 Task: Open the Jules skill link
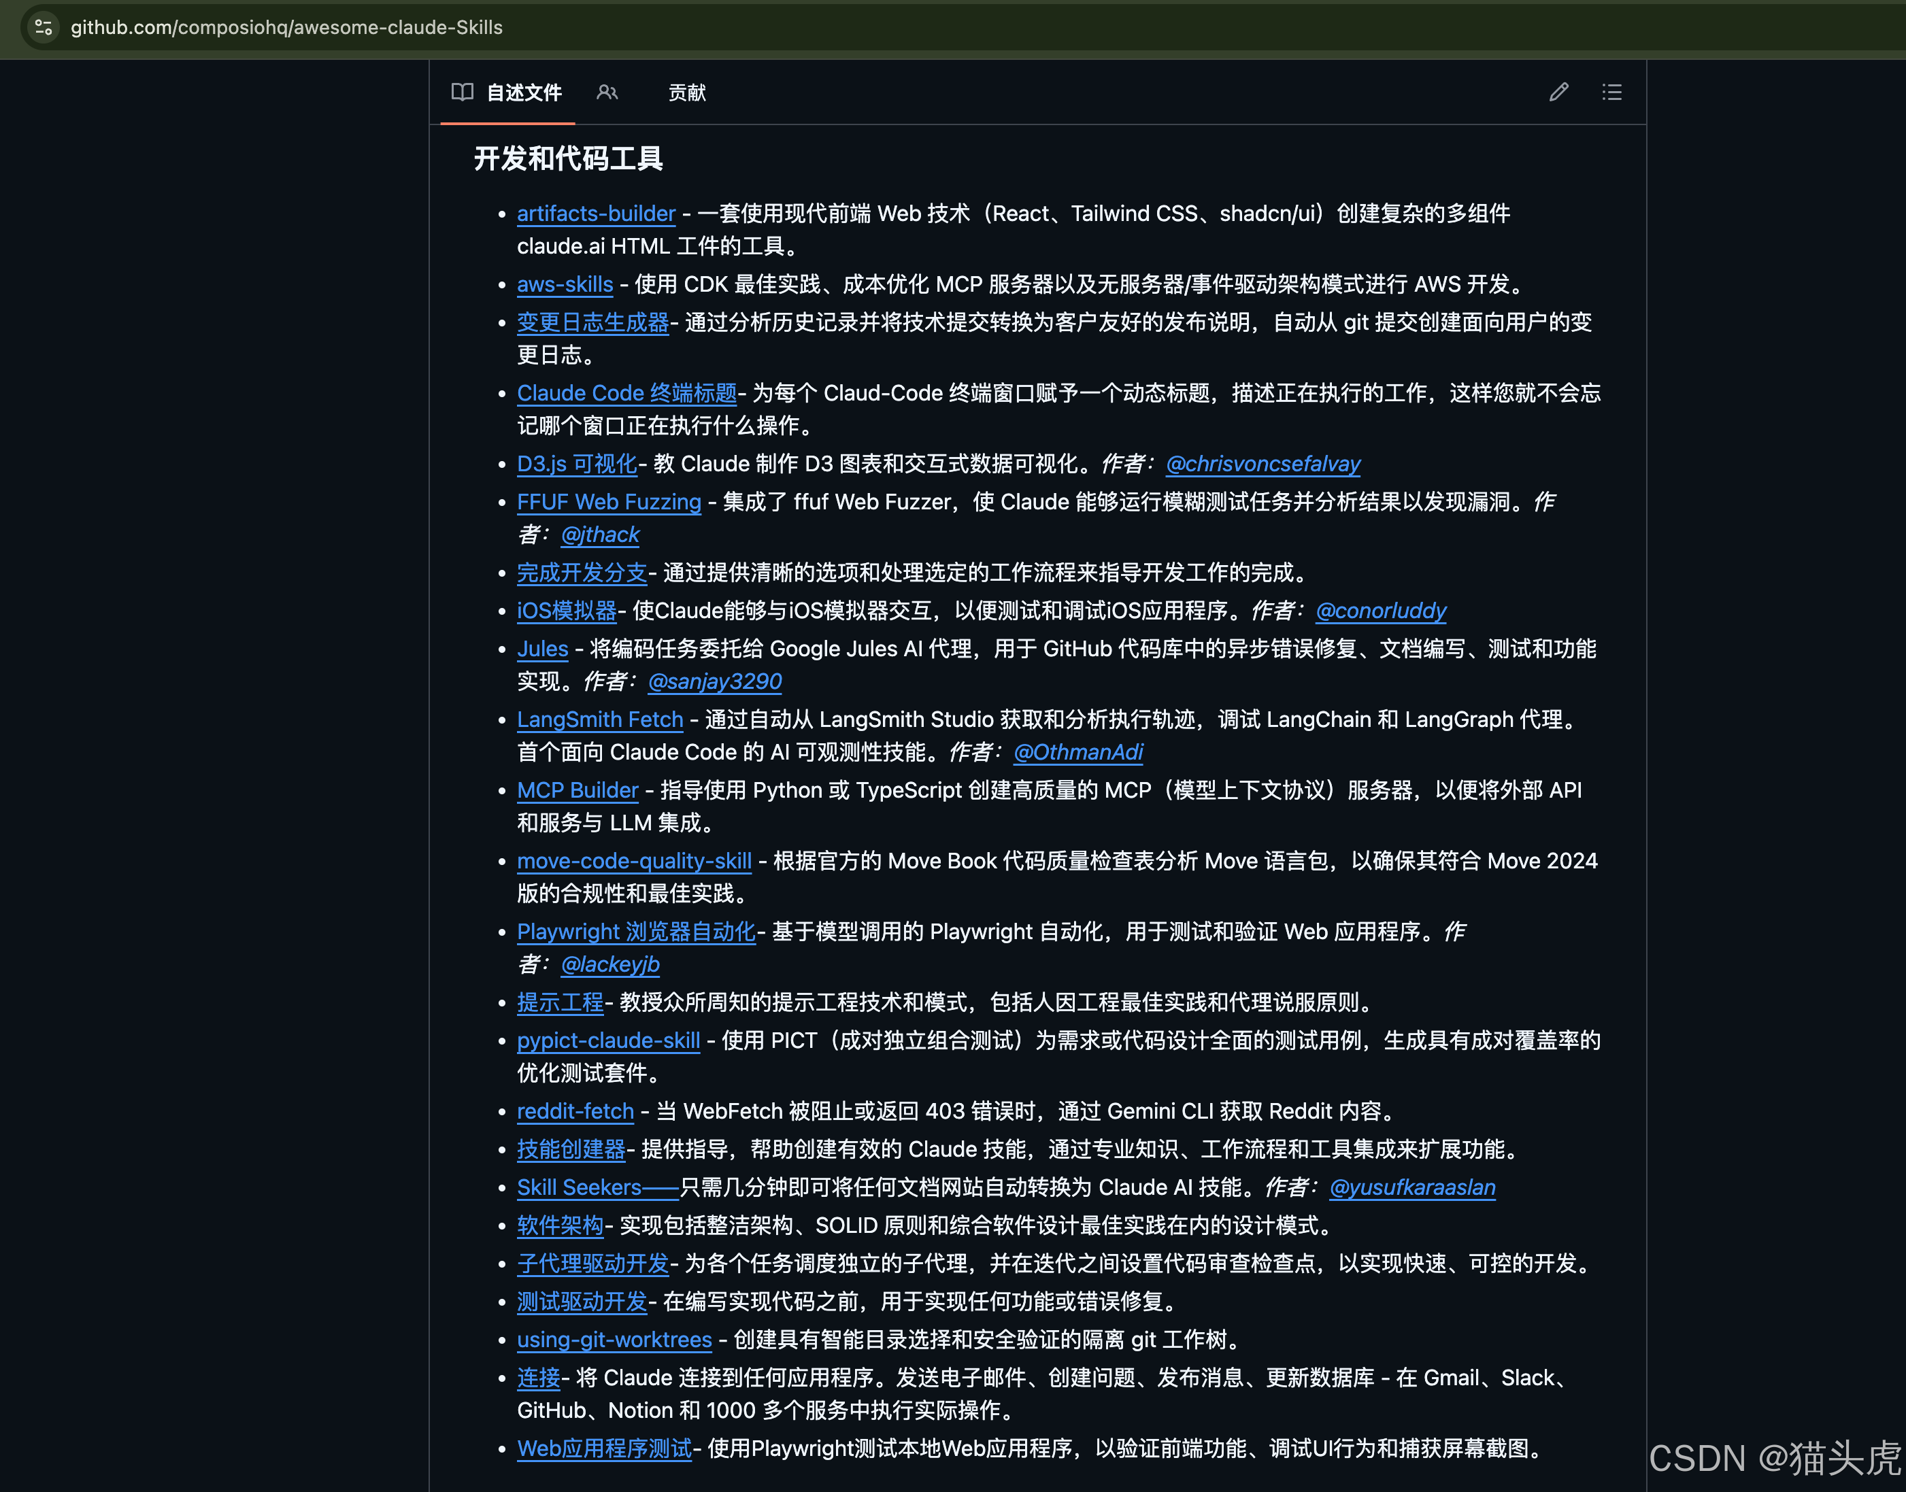[x=542, y=648]
